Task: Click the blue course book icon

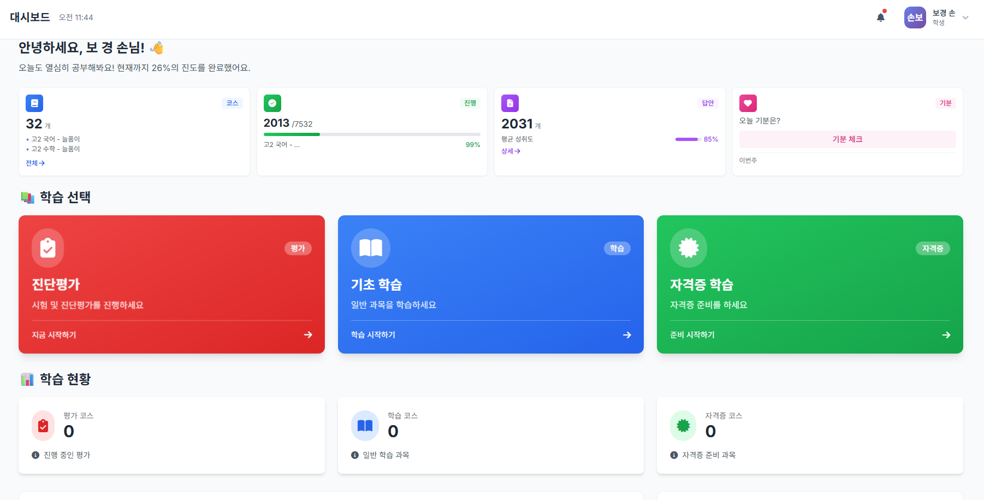Action: [34, 103]
